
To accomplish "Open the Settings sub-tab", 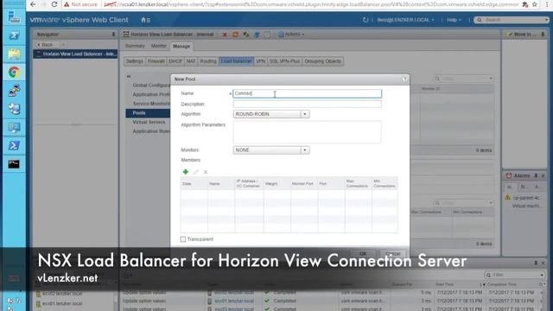I will 135,61.
